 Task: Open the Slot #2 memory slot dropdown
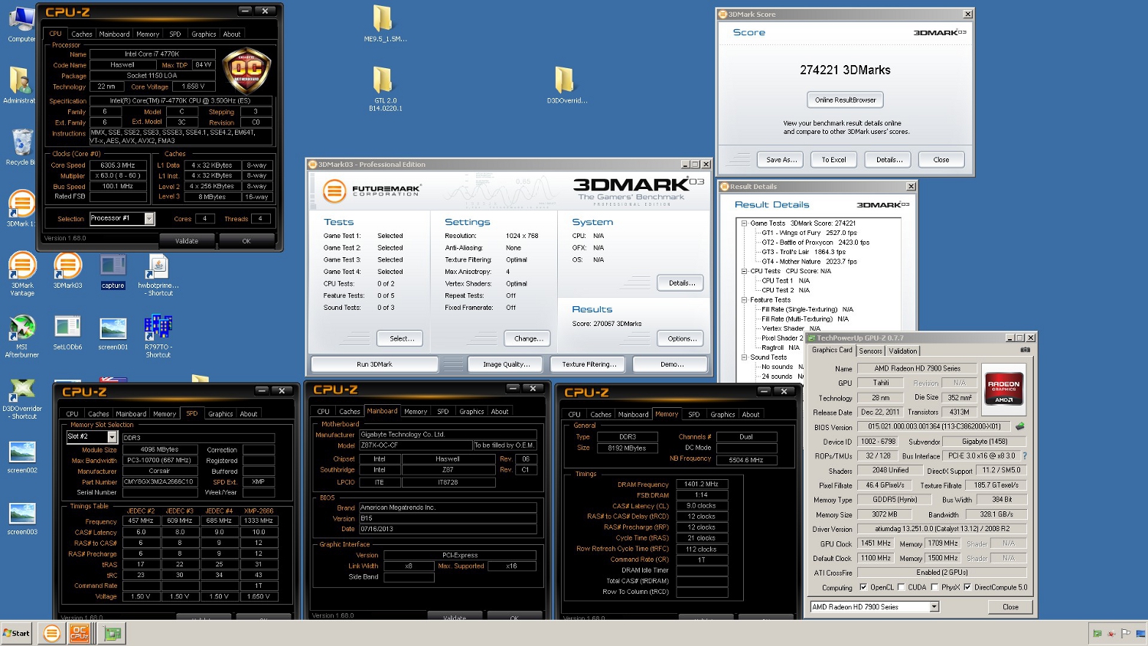click(112, 437)
